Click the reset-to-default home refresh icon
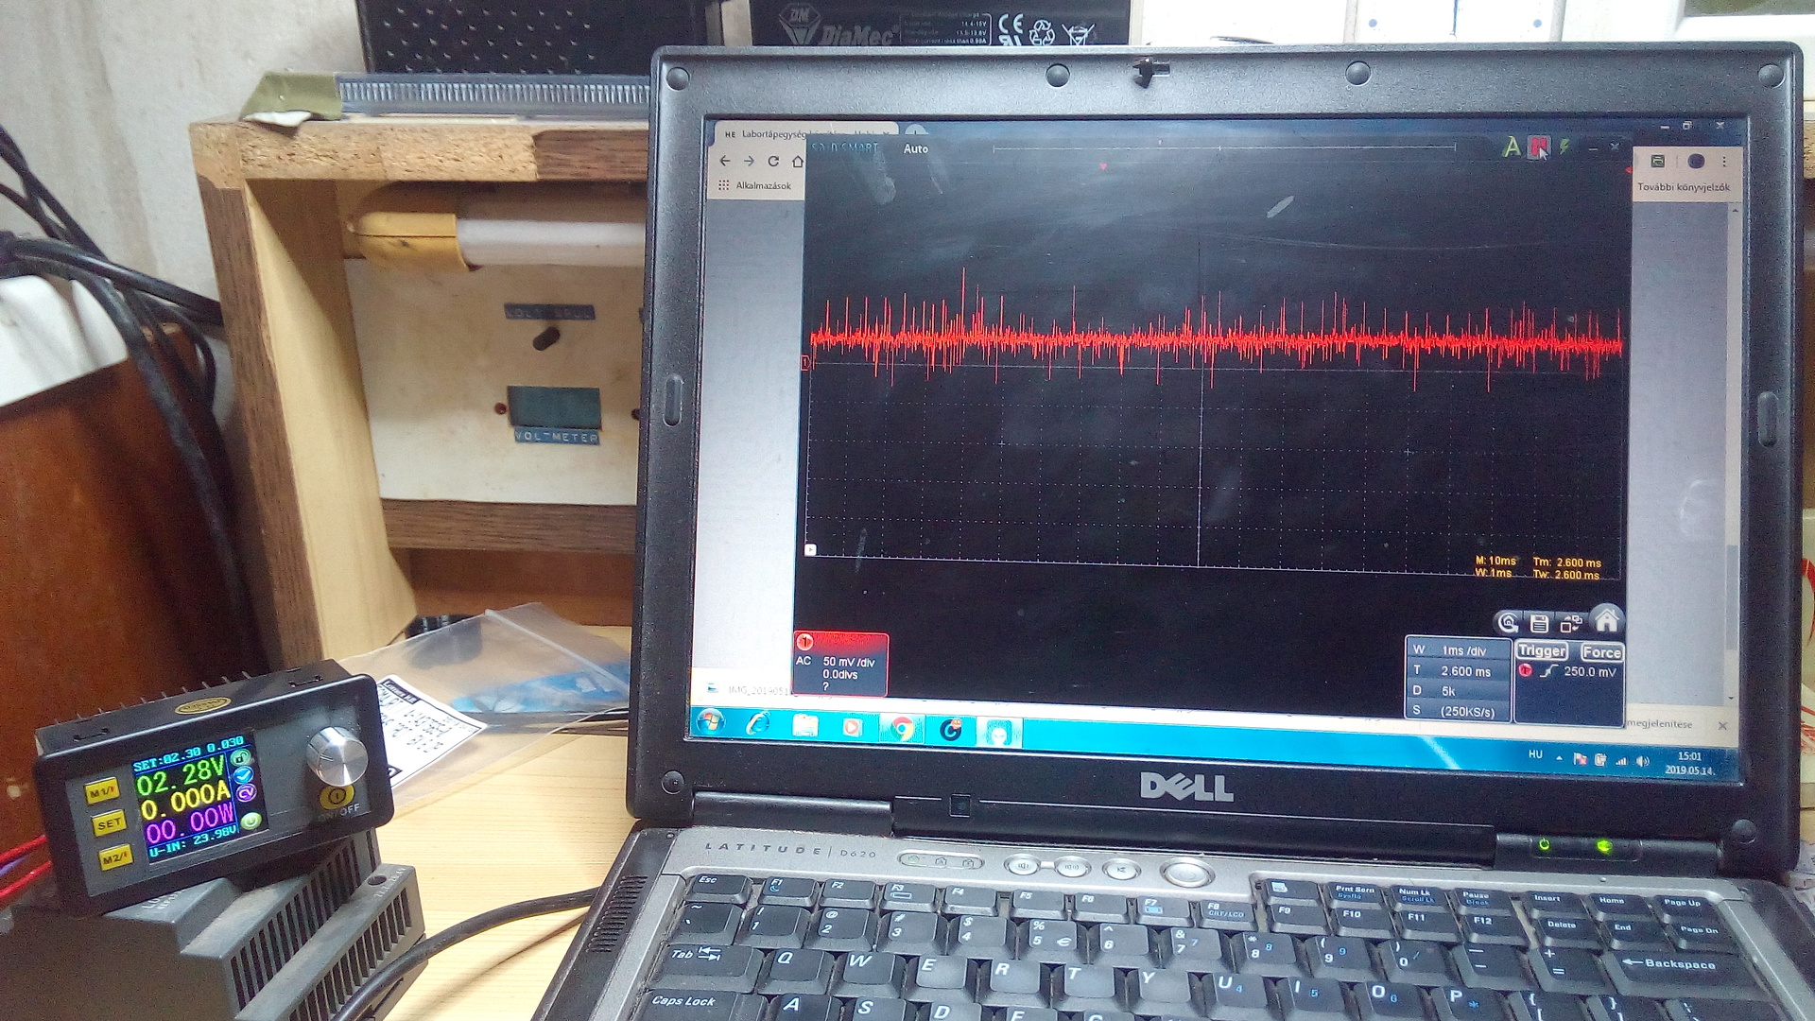Image resolution: width=1815 pixels, height=1021 pixels. pyautogui.click(x=1508, y=623)
